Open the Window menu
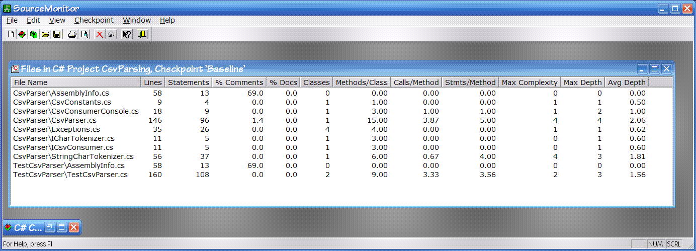This screenshot has width=696, height=251. click(x=137, y=20)
